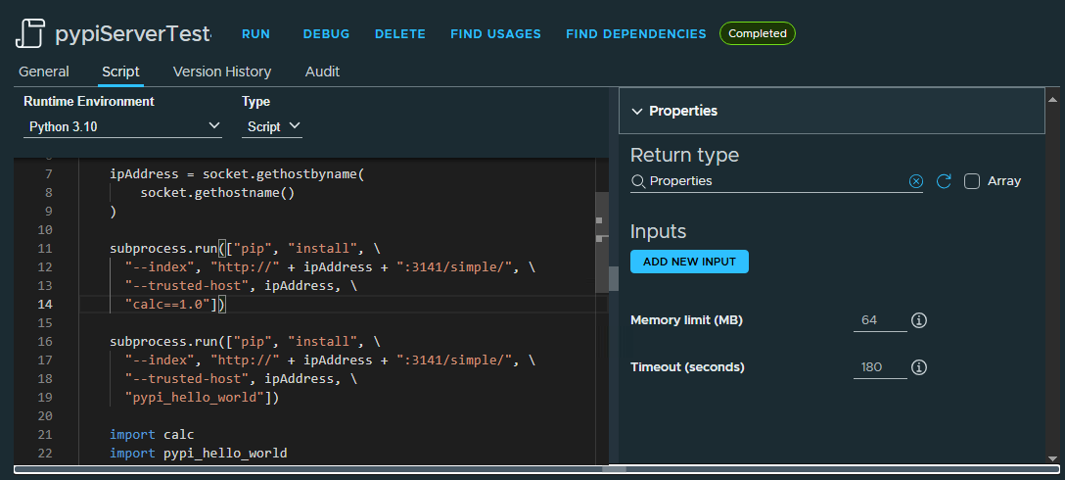Click the Memory limit value field
Viewport: 1065px width, 480px height.
click(880, 320)
